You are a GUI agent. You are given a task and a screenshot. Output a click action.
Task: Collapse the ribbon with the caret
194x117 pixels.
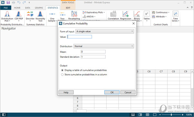(188, 7)
